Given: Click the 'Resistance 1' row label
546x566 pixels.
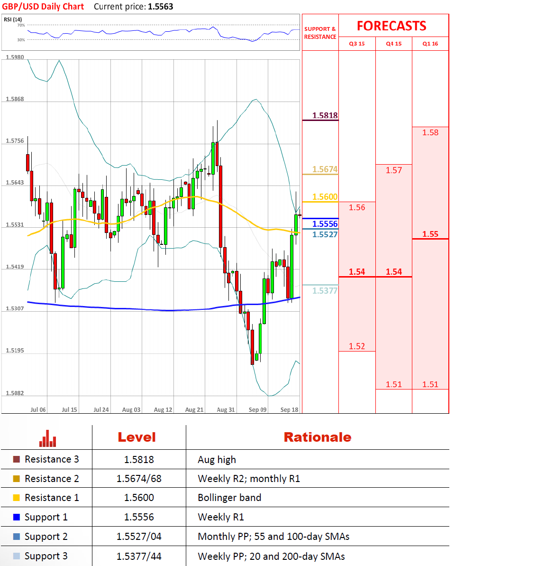Looking at the screenshot, I should pyautogui.click(x=52, y=498).
